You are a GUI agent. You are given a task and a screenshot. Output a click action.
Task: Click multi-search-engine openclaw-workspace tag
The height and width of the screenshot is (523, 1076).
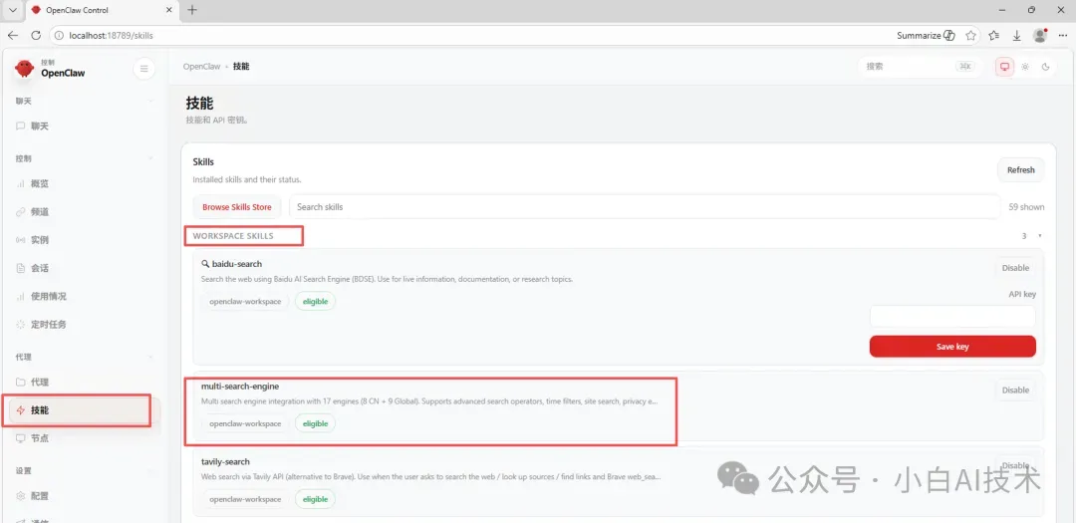coord(245,423)
